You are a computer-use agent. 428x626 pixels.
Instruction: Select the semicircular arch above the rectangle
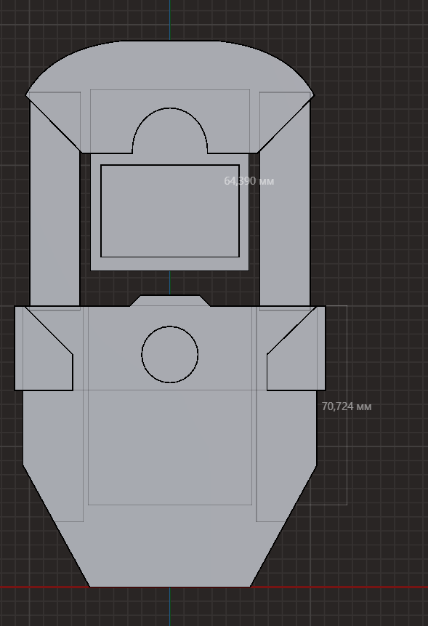pyautogui.click(x=169, y=129)
